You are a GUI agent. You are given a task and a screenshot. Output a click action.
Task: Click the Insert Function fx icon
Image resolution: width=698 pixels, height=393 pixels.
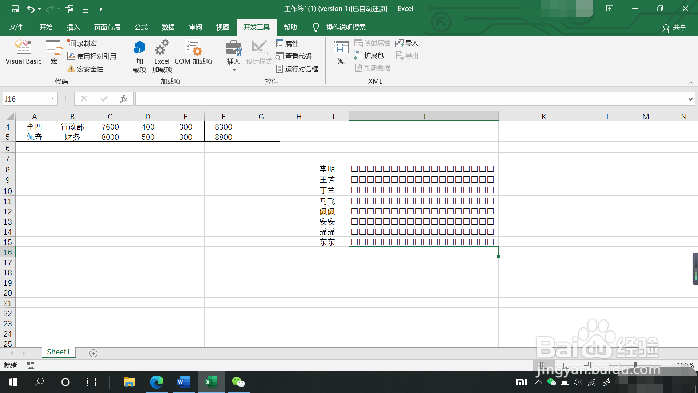(x=123, y=99)
